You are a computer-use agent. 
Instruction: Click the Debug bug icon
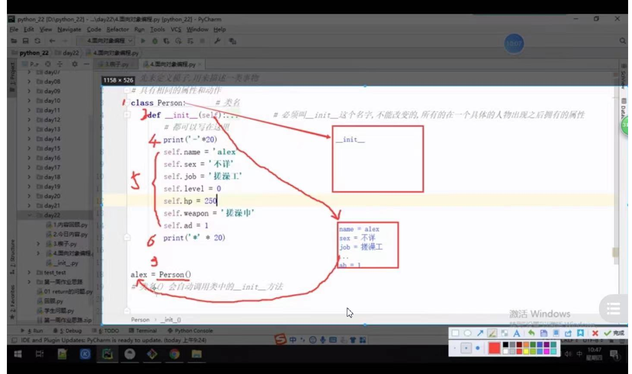[155, 41]
